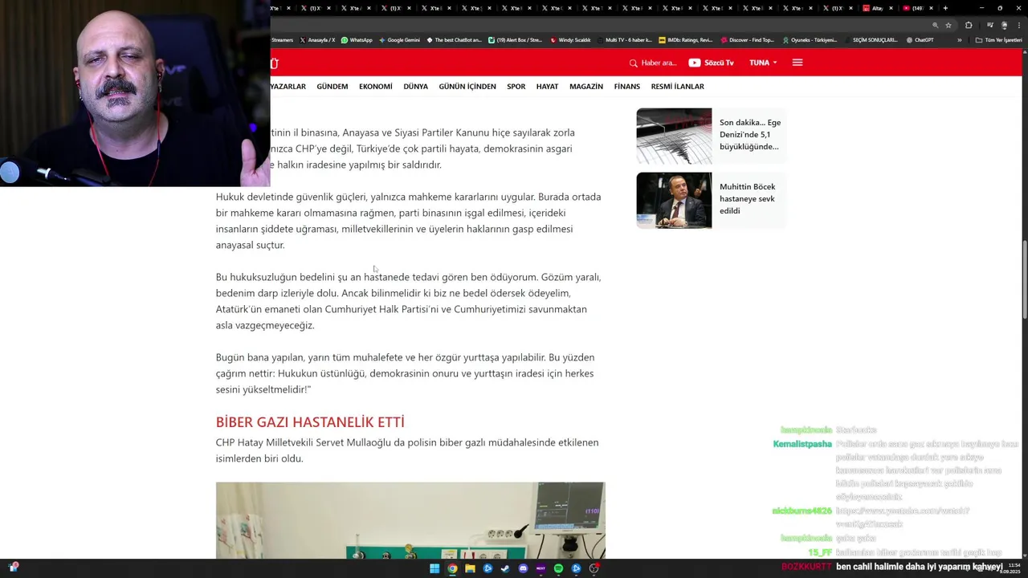Expand the bookmarks overflow chevron

point(959,40)
